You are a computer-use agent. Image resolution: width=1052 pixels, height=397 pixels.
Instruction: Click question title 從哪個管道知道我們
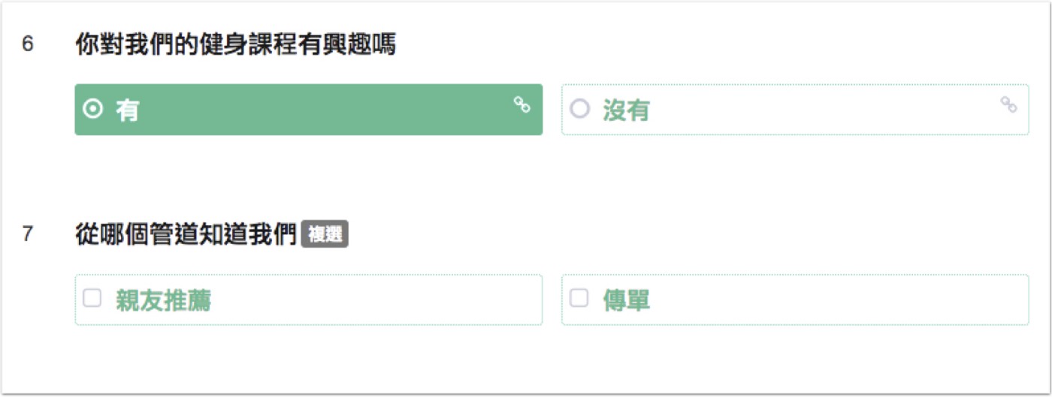pyautogui.click(x=186, y=235)
